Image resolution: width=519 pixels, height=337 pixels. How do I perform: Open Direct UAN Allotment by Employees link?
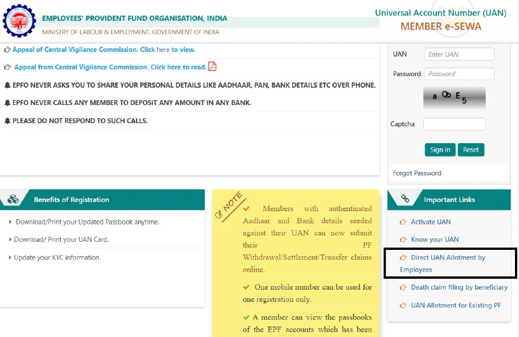coord(442,264)
